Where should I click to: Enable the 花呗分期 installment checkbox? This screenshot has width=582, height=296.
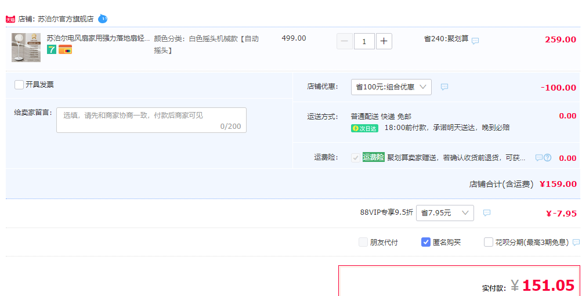(x=489, y=242)
